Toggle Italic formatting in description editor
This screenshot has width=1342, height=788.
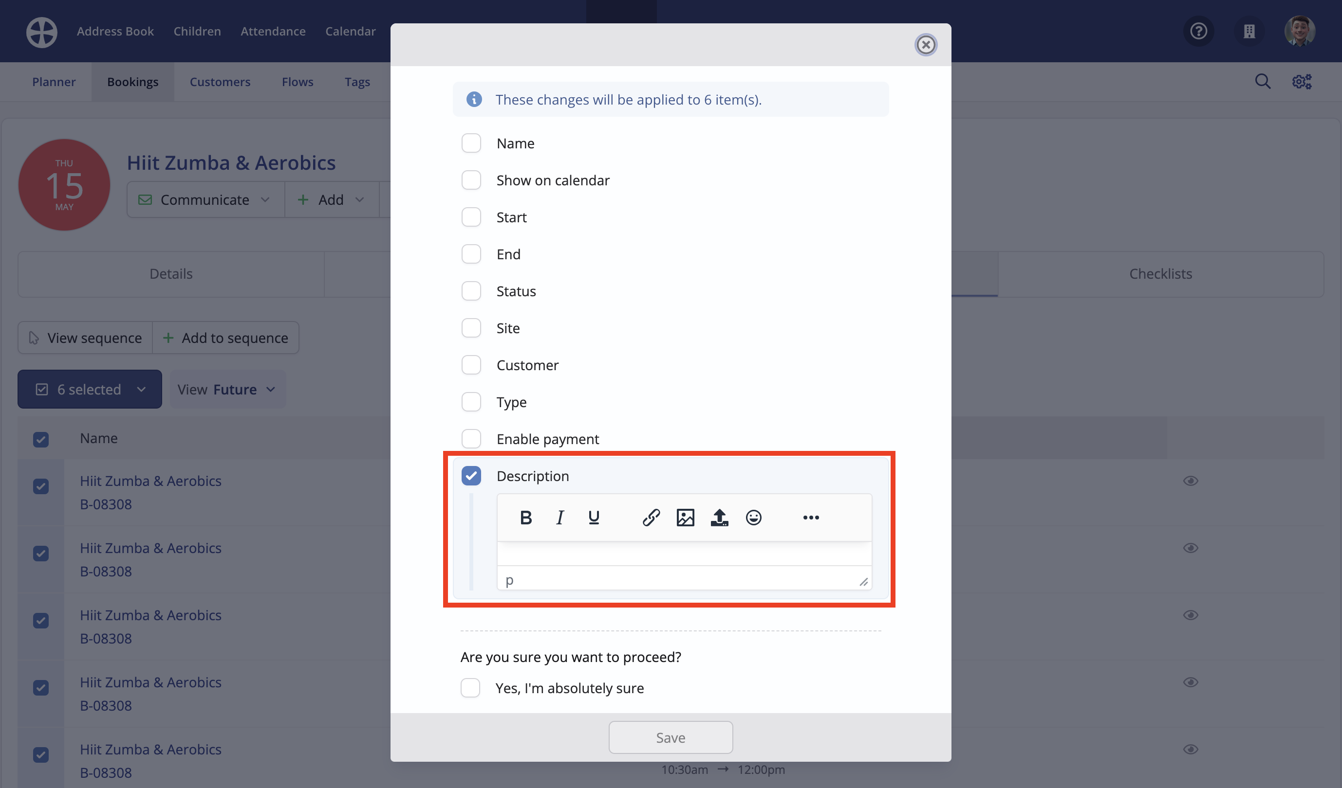click(559, 517)
